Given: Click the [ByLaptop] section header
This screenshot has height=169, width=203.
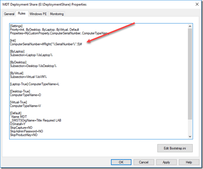Looking at the screenshot, I should pos(17,51).
